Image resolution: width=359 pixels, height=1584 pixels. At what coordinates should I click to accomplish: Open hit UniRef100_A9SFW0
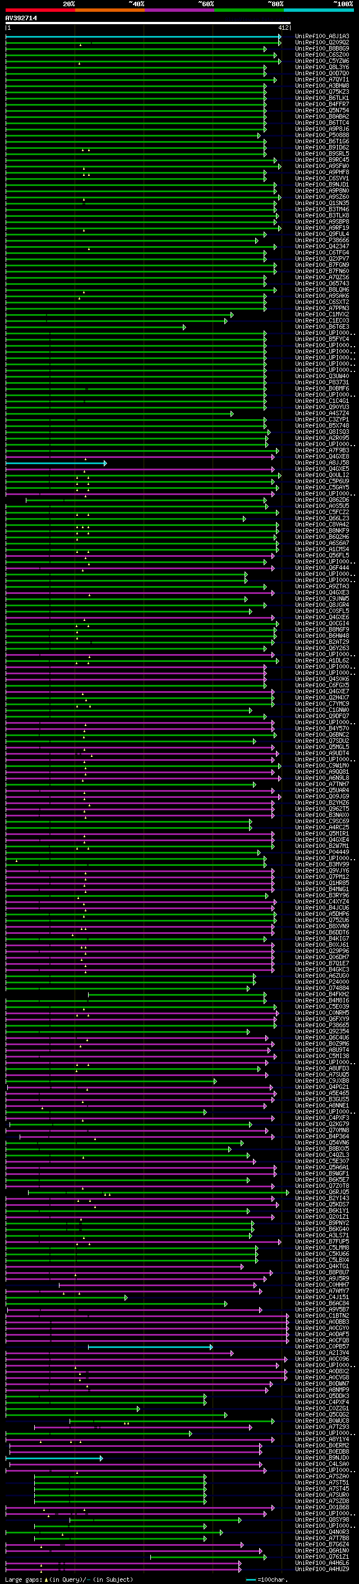coord(322,166)
